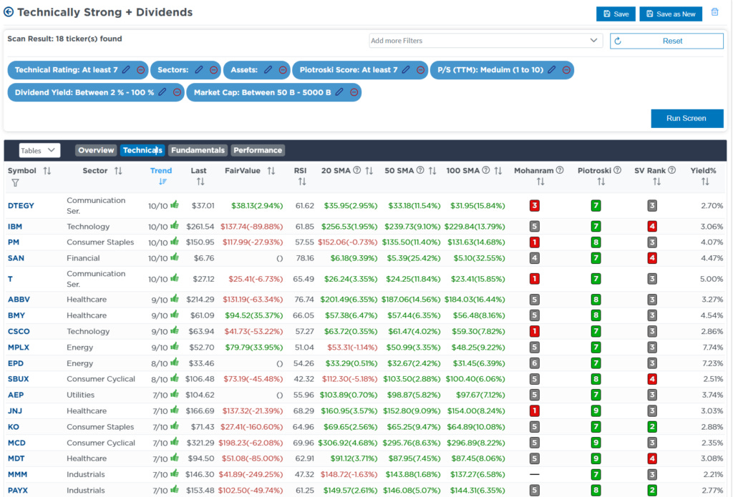Edit the Dividend Yield filter pencil icon
The image size is (733, 497).
point(162,92)
